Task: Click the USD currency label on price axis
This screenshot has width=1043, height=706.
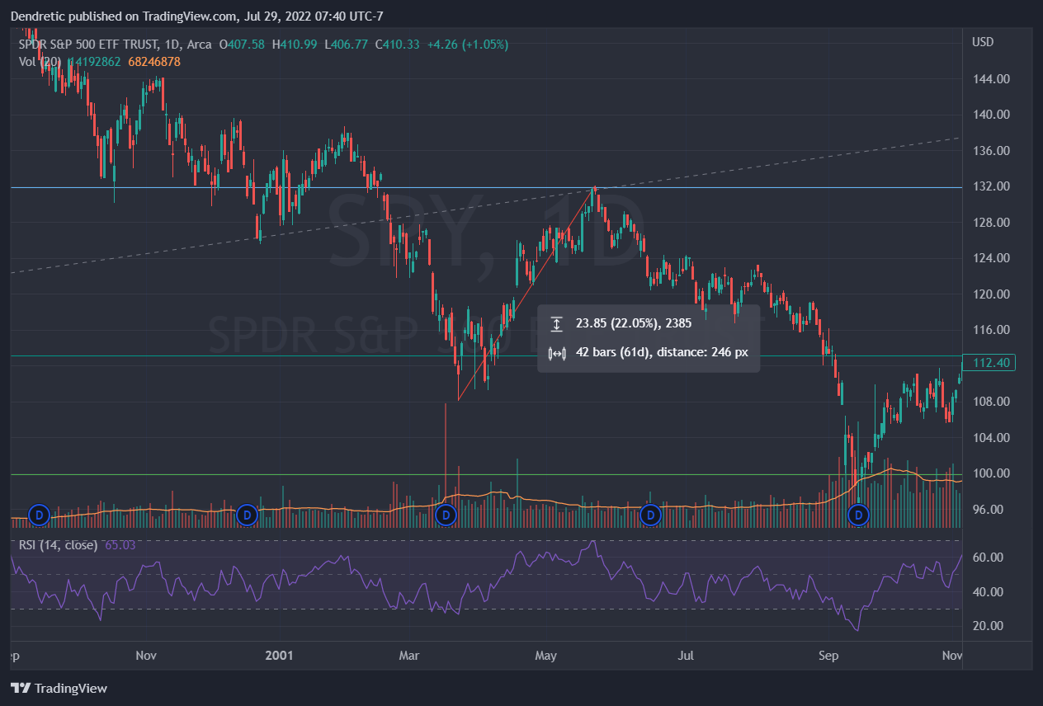Action: tap(983, 42)
